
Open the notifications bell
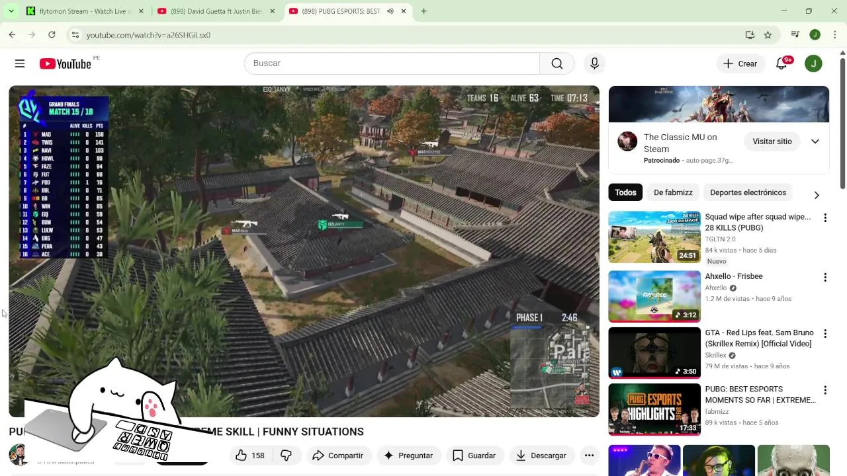[x=781, y=63]
